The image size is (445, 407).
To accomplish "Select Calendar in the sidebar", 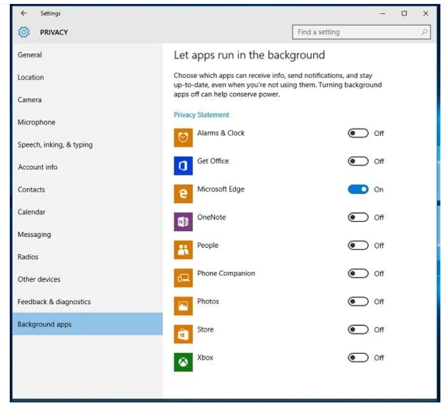I will [87, 212].
